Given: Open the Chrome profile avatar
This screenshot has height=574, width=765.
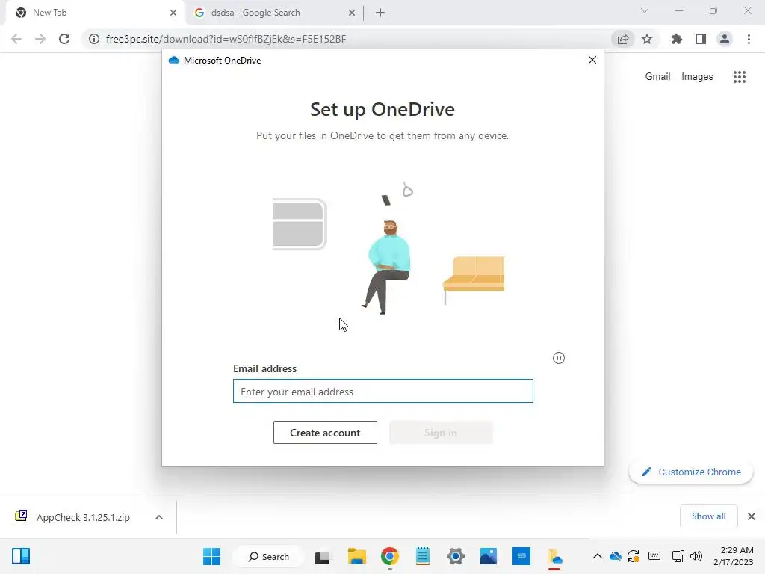Looking at the screenshot, I should 725,39.
